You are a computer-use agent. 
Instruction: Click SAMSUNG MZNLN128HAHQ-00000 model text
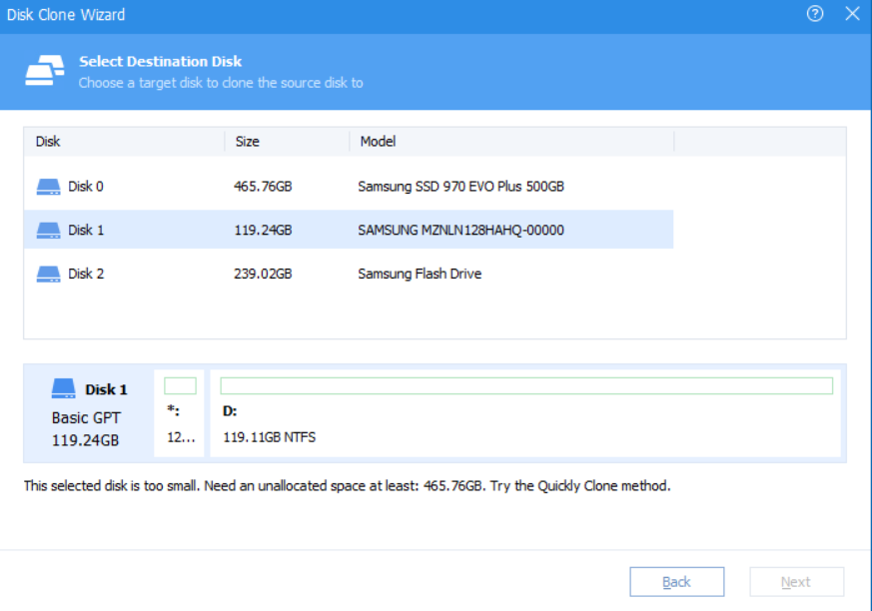click(461, 231)
